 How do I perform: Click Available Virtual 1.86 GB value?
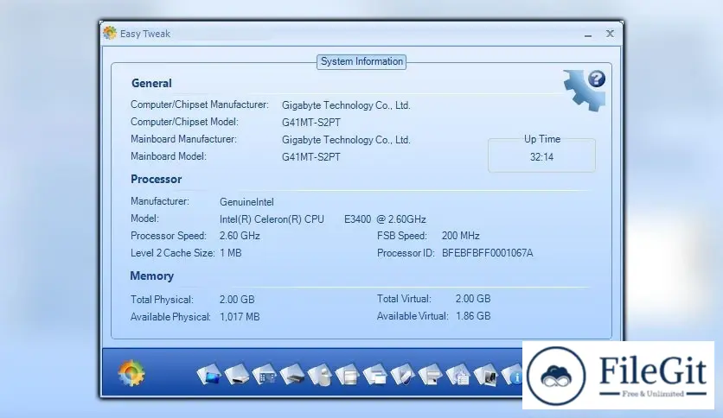click(473, 316)
